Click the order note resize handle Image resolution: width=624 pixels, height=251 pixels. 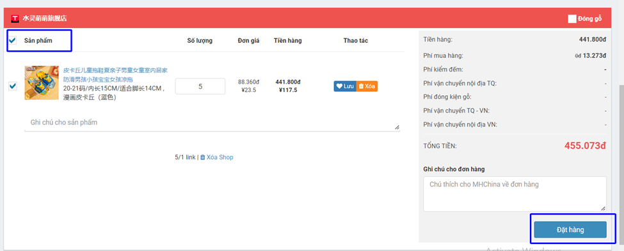click(x=604, y=208)
